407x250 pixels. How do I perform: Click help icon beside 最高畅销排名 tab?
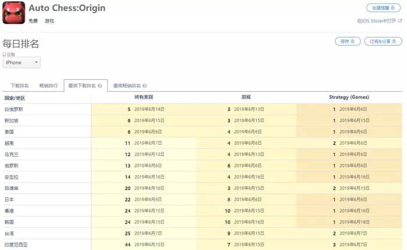click(x=145, y=85)
